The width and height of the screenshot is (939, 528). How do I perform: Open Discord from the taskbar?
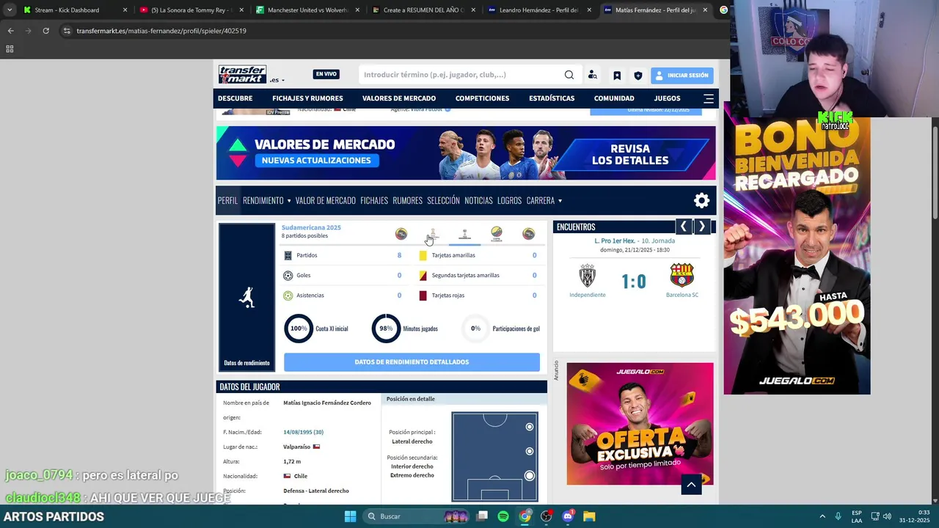(x=568, y=516)
